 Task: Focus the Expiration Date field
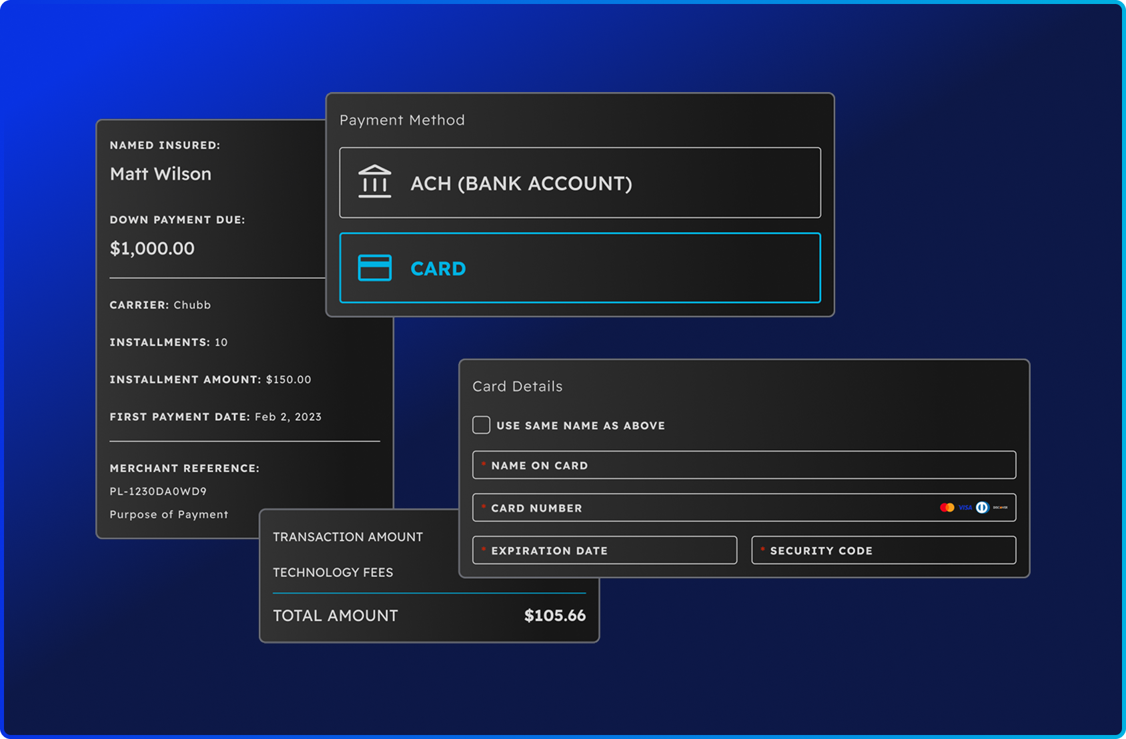[x=605, y=550]
